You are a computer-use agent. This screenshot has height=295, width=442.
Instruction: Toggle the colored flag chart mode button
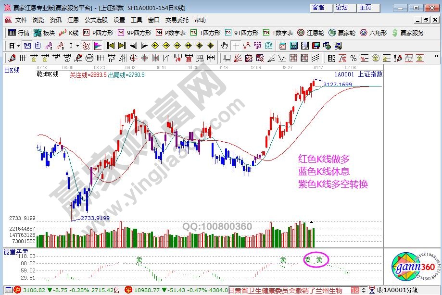click(x=98, y=46)
